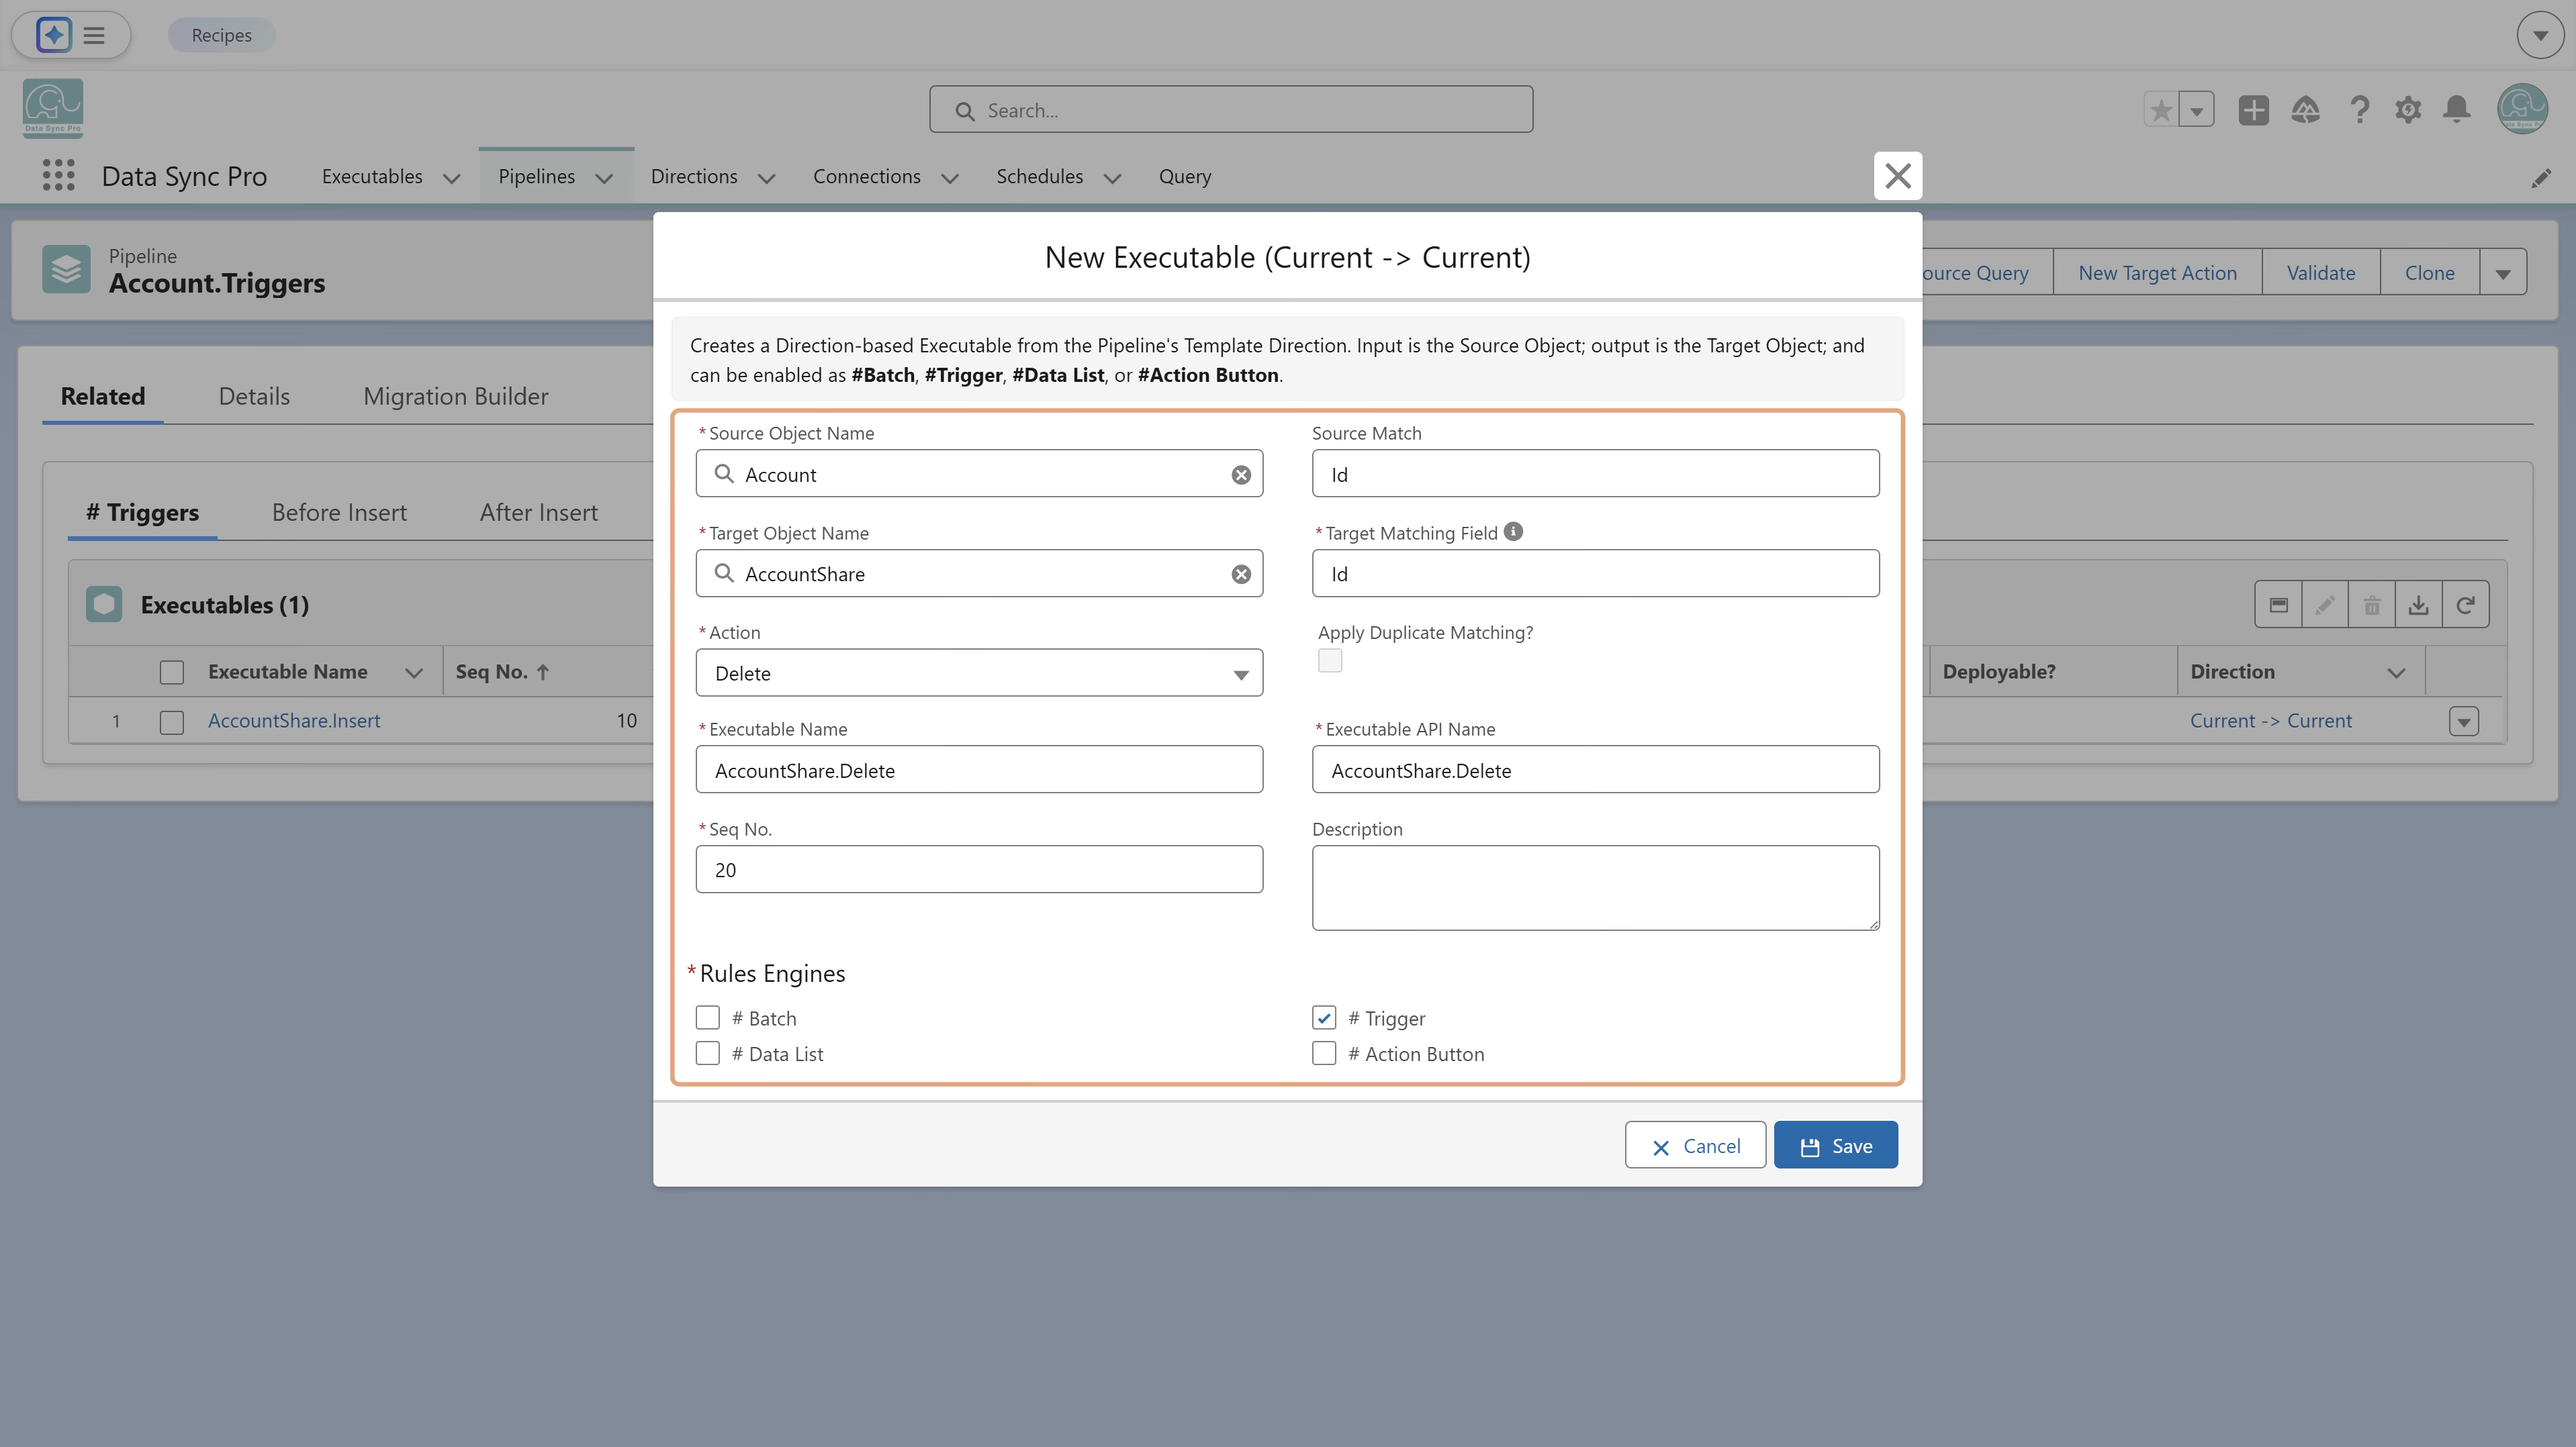Enable the # Data List rules engine

click(708, 1053)
